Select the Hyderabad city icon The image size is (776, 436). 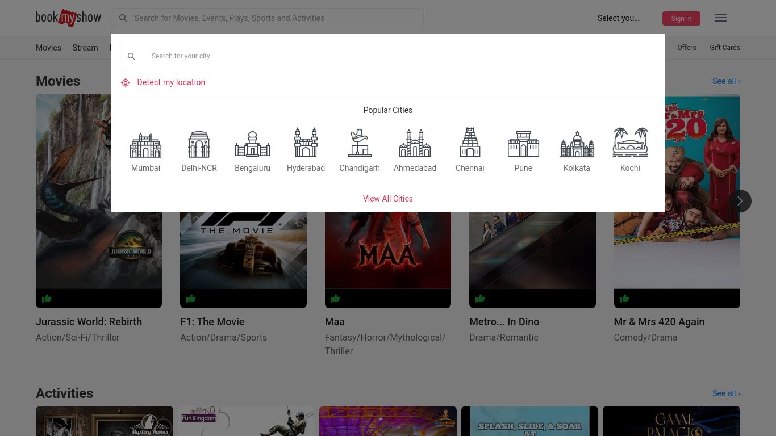tap(306, 142)
